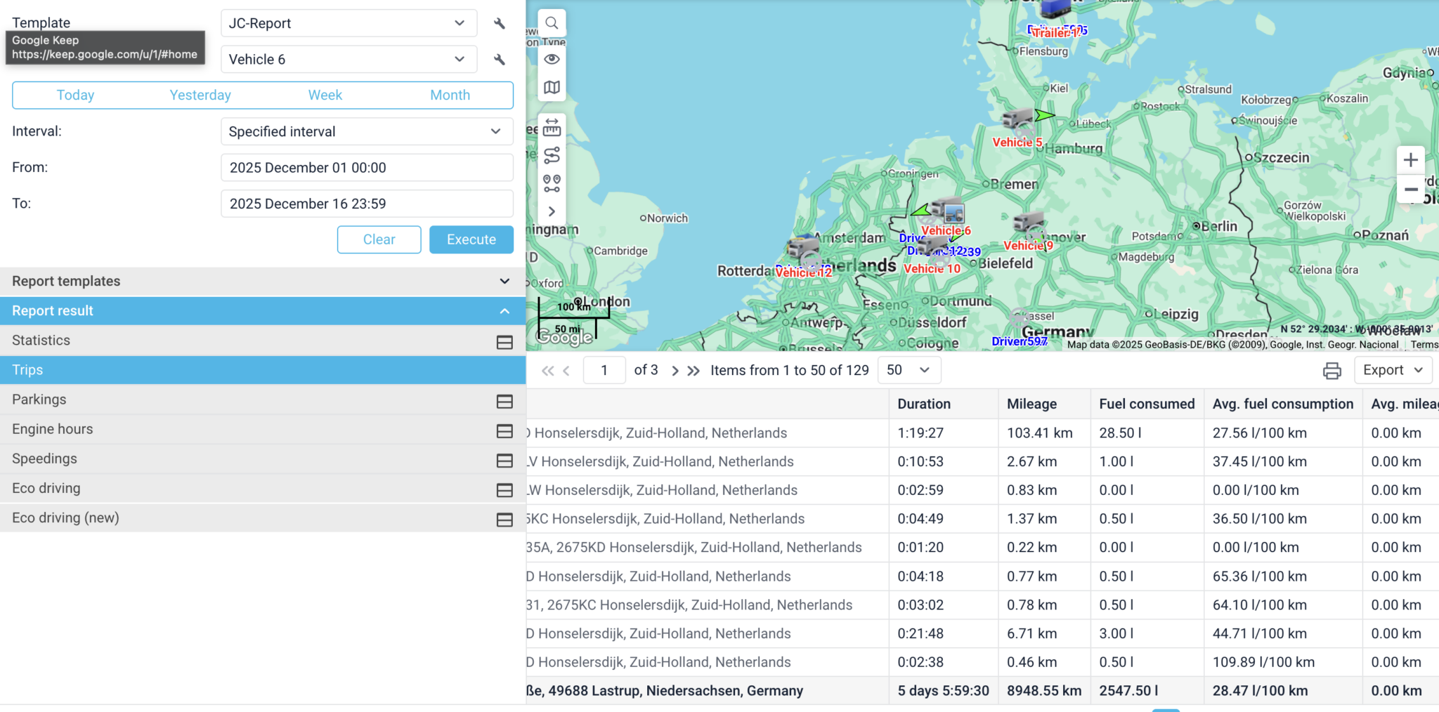Open the map search tool
1439x712 pixels.
pos(552,23)
